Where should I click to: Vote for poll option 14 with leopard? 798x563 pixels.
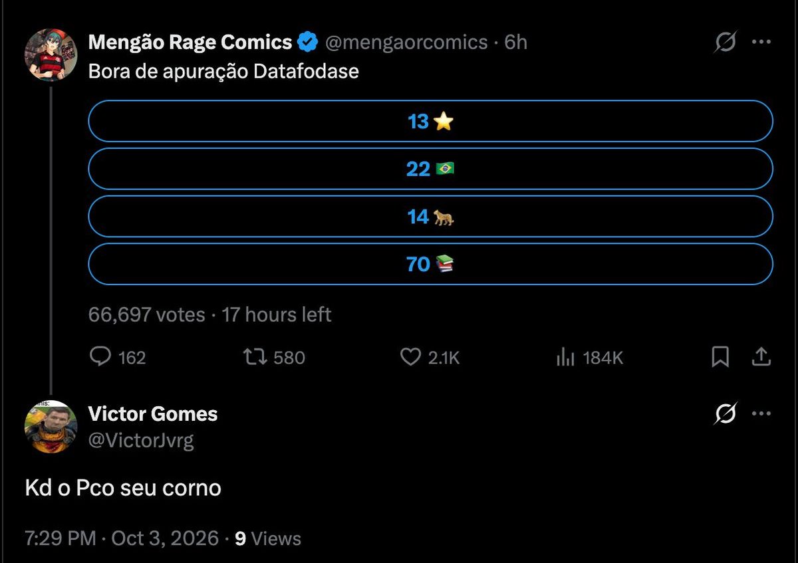pyautogui.click(x=430, y=217)
